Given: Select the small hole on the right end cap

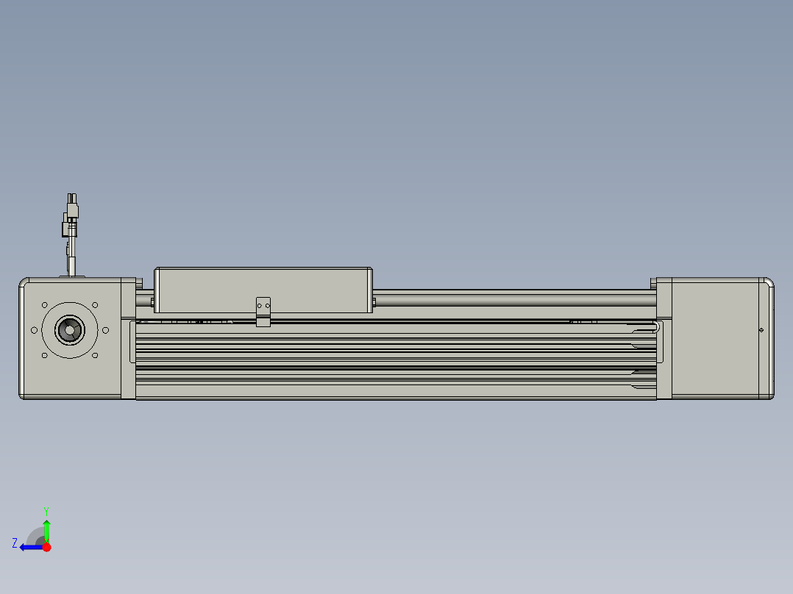Looking at the screenshot, I should point(761,330).
